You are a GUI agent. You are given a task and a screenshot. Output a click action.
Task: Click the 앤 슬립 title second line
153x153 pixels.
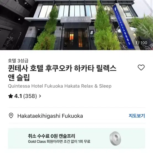[x=19, y=77]
